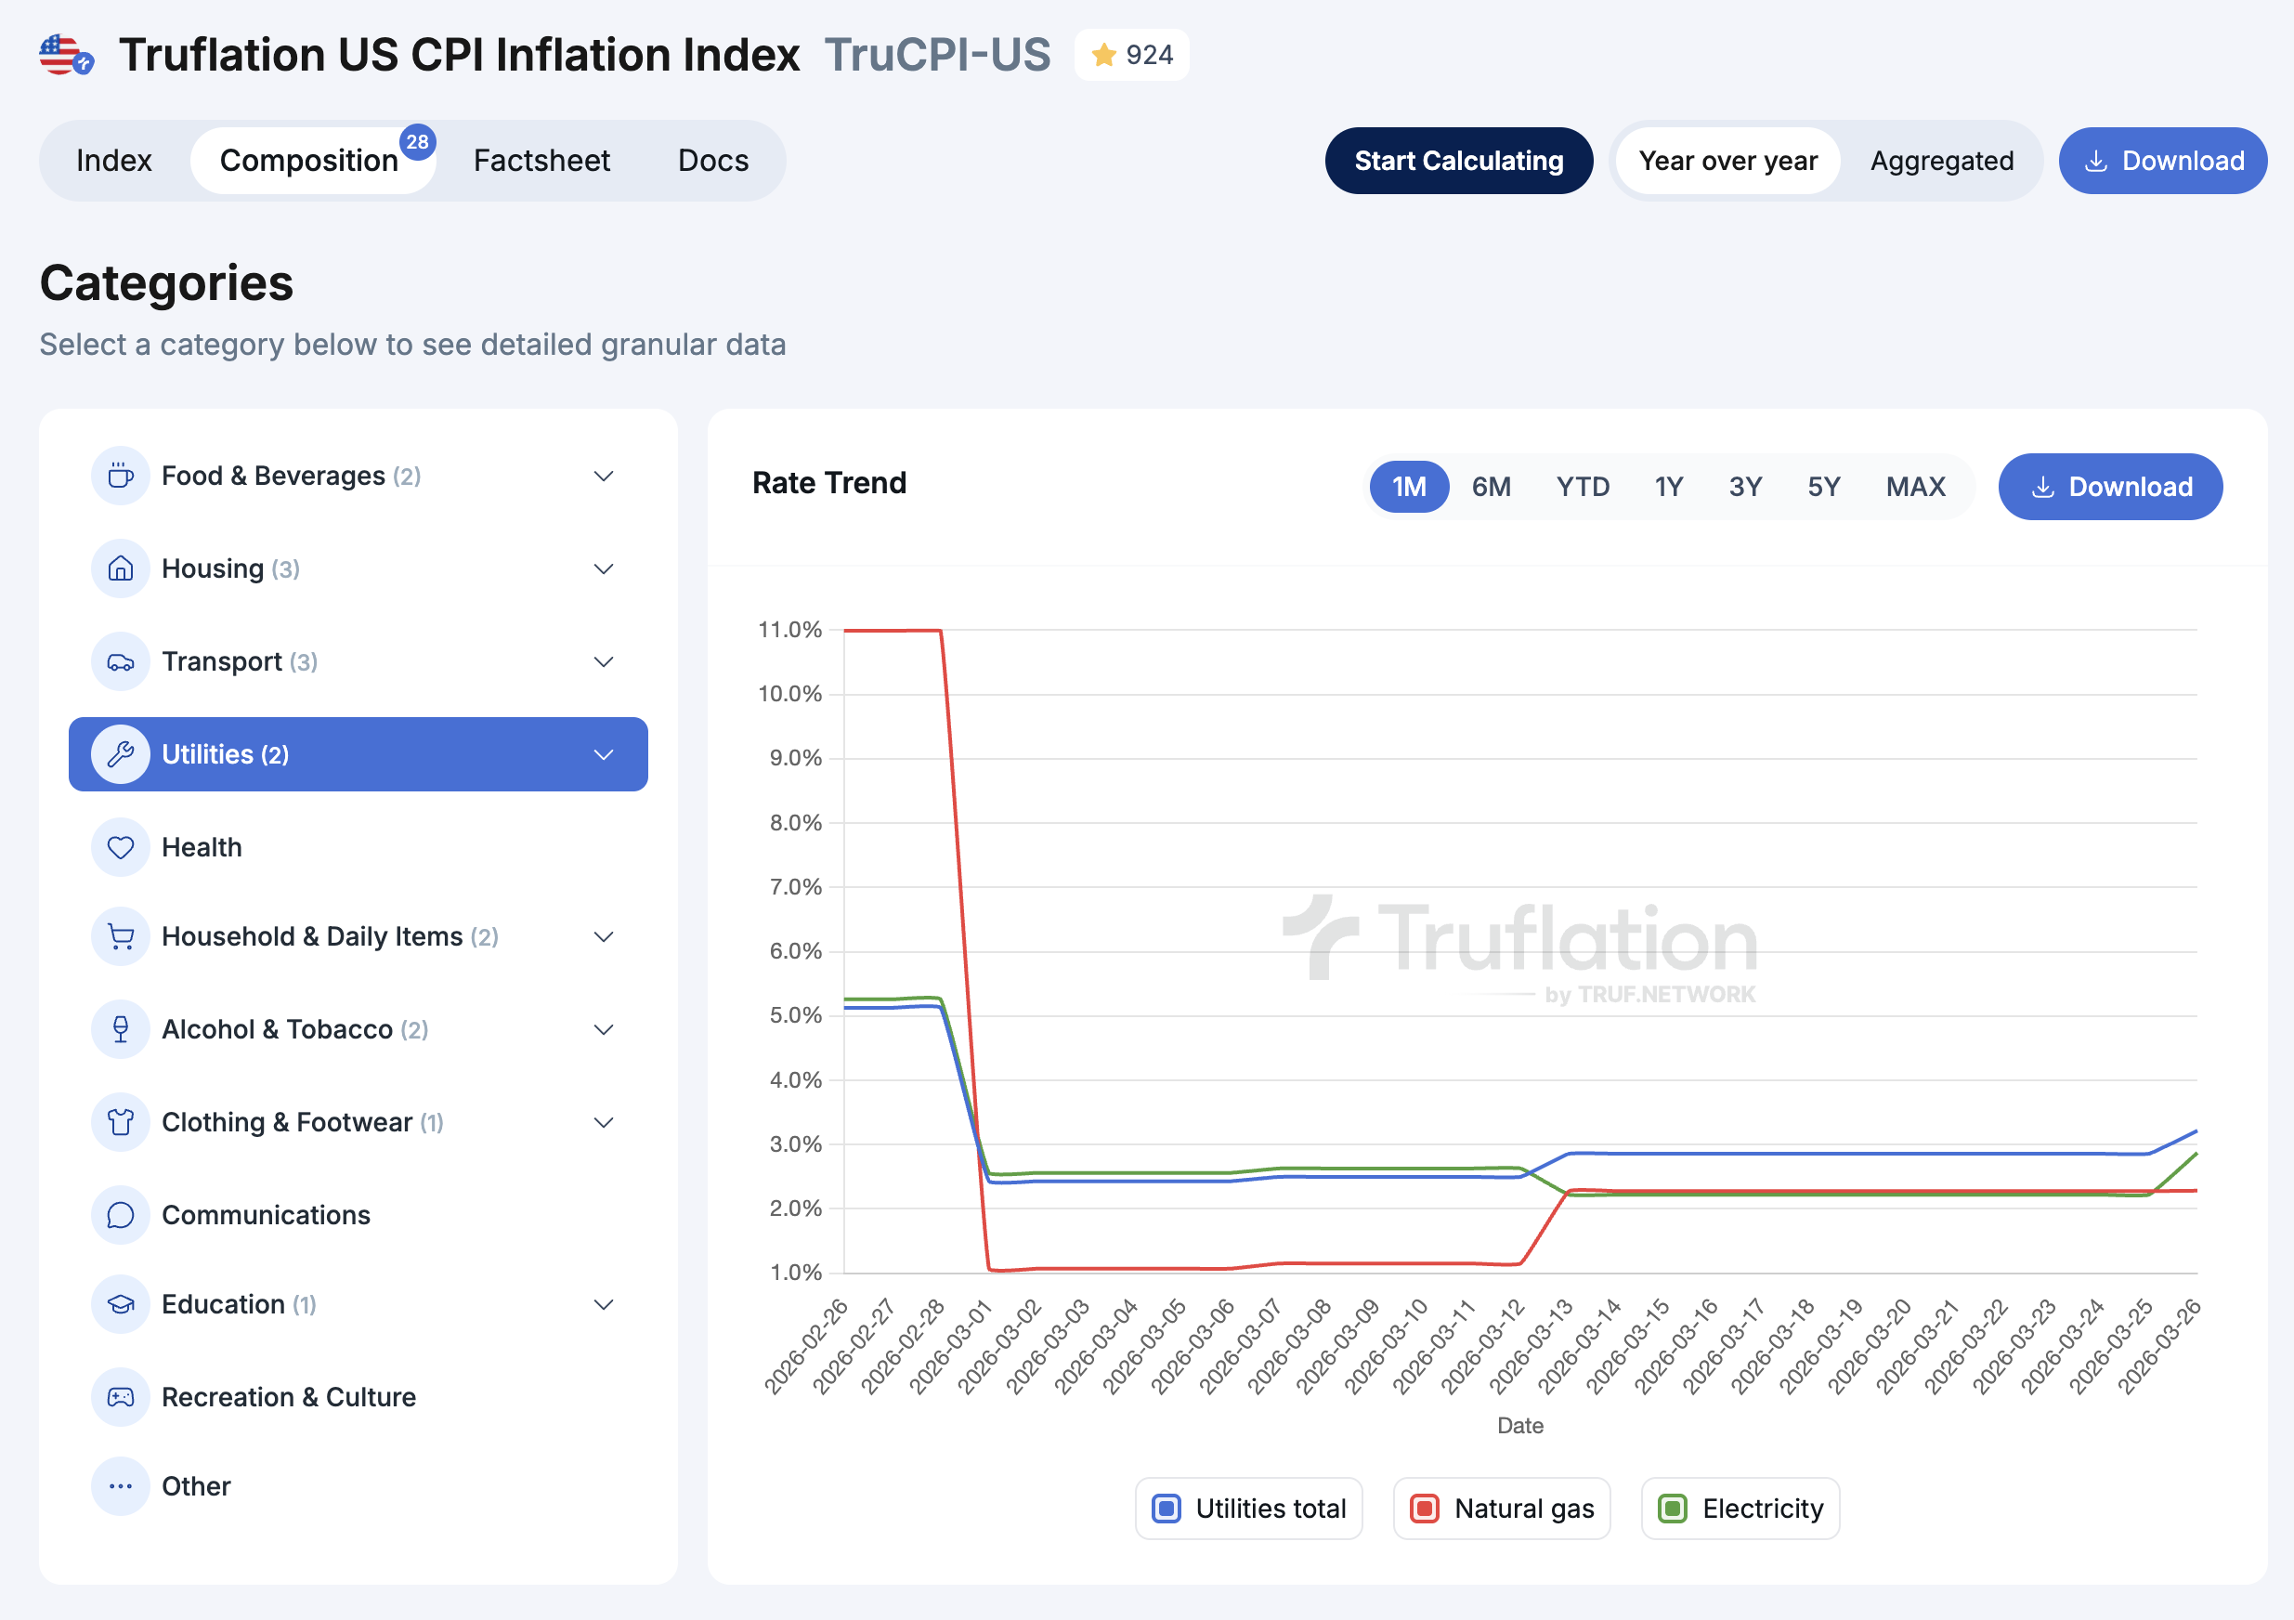Toggle Natural gas series in legend
This screenshot has height=1620, width=2294.
pos(1501,1509)
